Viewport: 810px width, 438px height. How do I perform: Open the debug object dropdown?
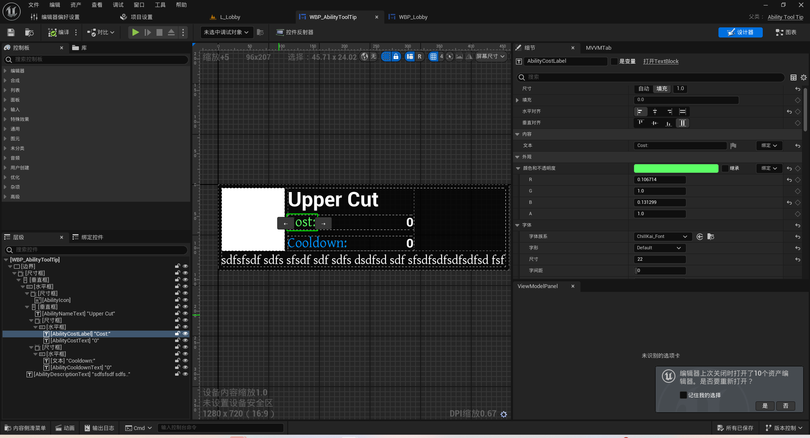[227, 32]
